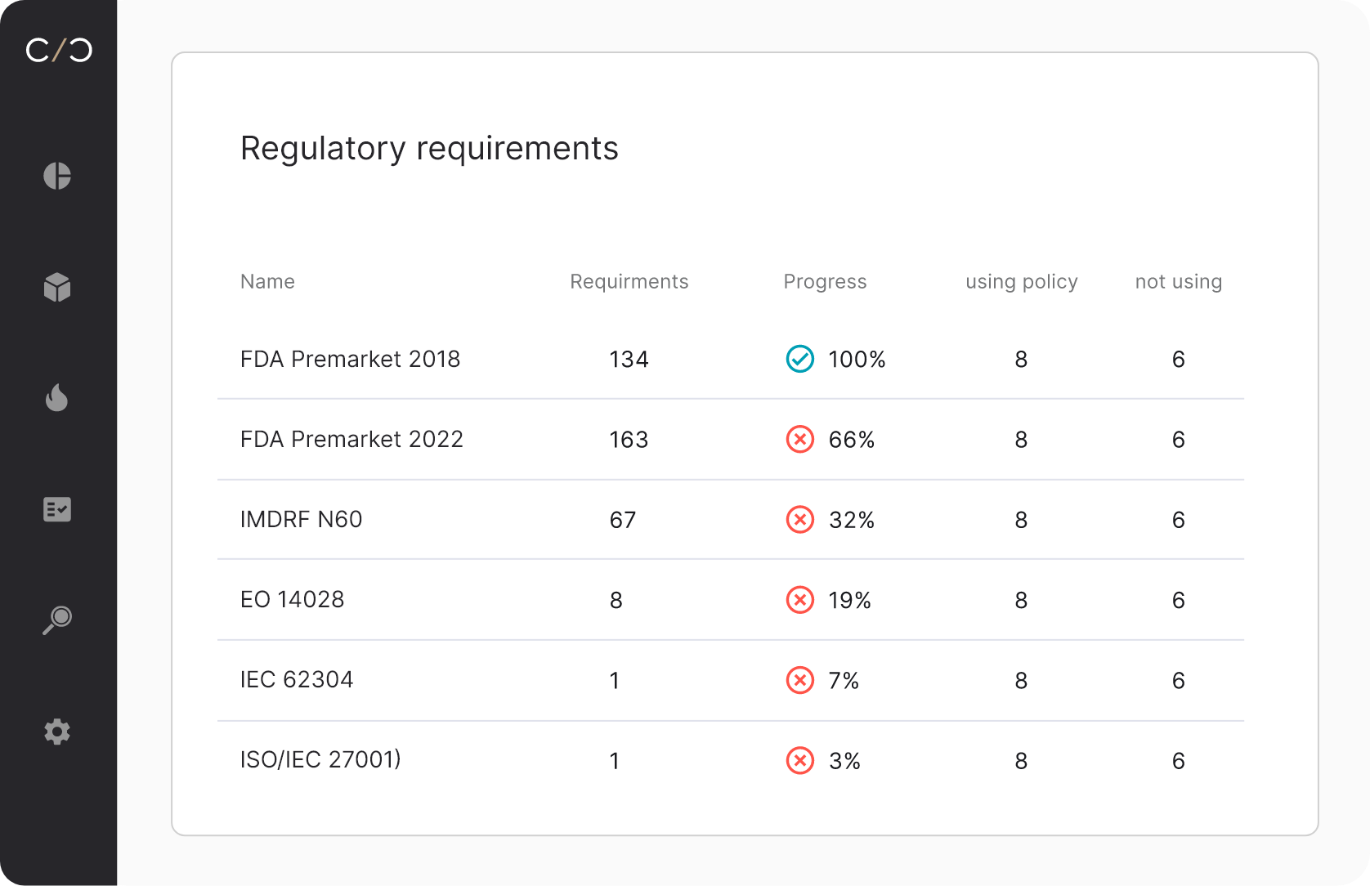Click not using value for ISO/IEC 27001)
This screenshot has width=1370, height=886.
(x=1179, y=761)
